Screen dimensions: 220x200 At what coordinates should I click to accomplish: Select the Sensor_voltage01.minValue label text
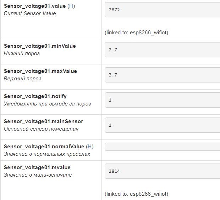[40, 46]
